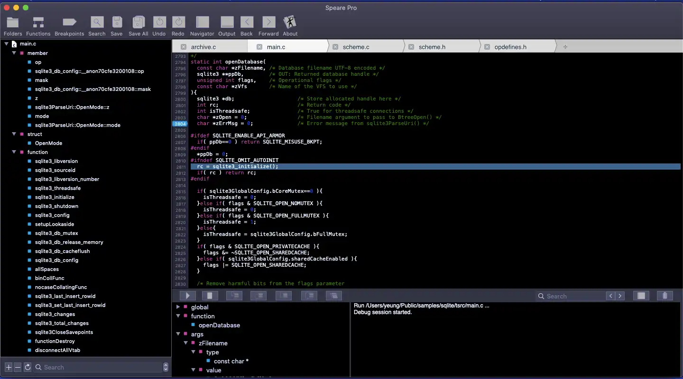
Task: Close the archive.c tab
Action: coord(183,47)
